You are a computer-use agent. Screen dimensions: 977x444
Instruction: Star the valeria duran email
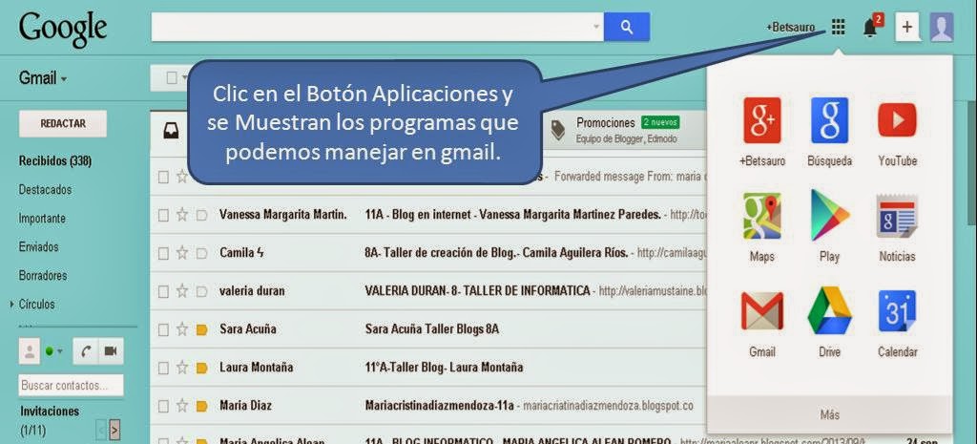pyautogui.click(x=182, y=291)
